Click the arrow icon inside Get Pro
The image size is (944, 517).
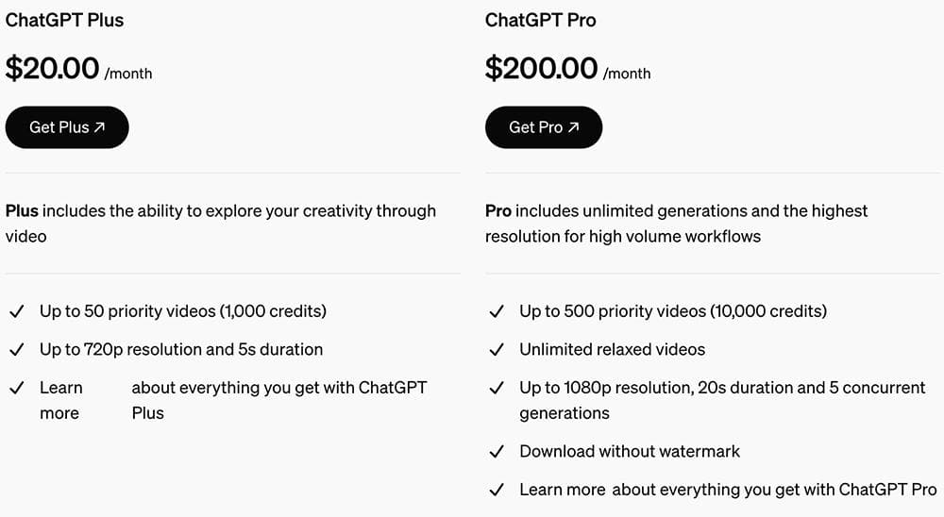point(573,127)
